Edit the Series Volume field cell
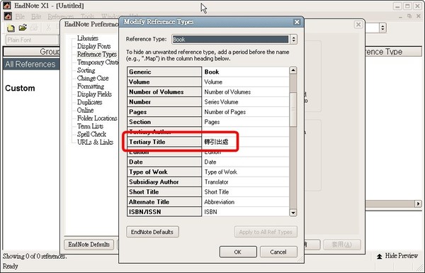This screenshot has height=273, width=425. click(x=246, y=102)
